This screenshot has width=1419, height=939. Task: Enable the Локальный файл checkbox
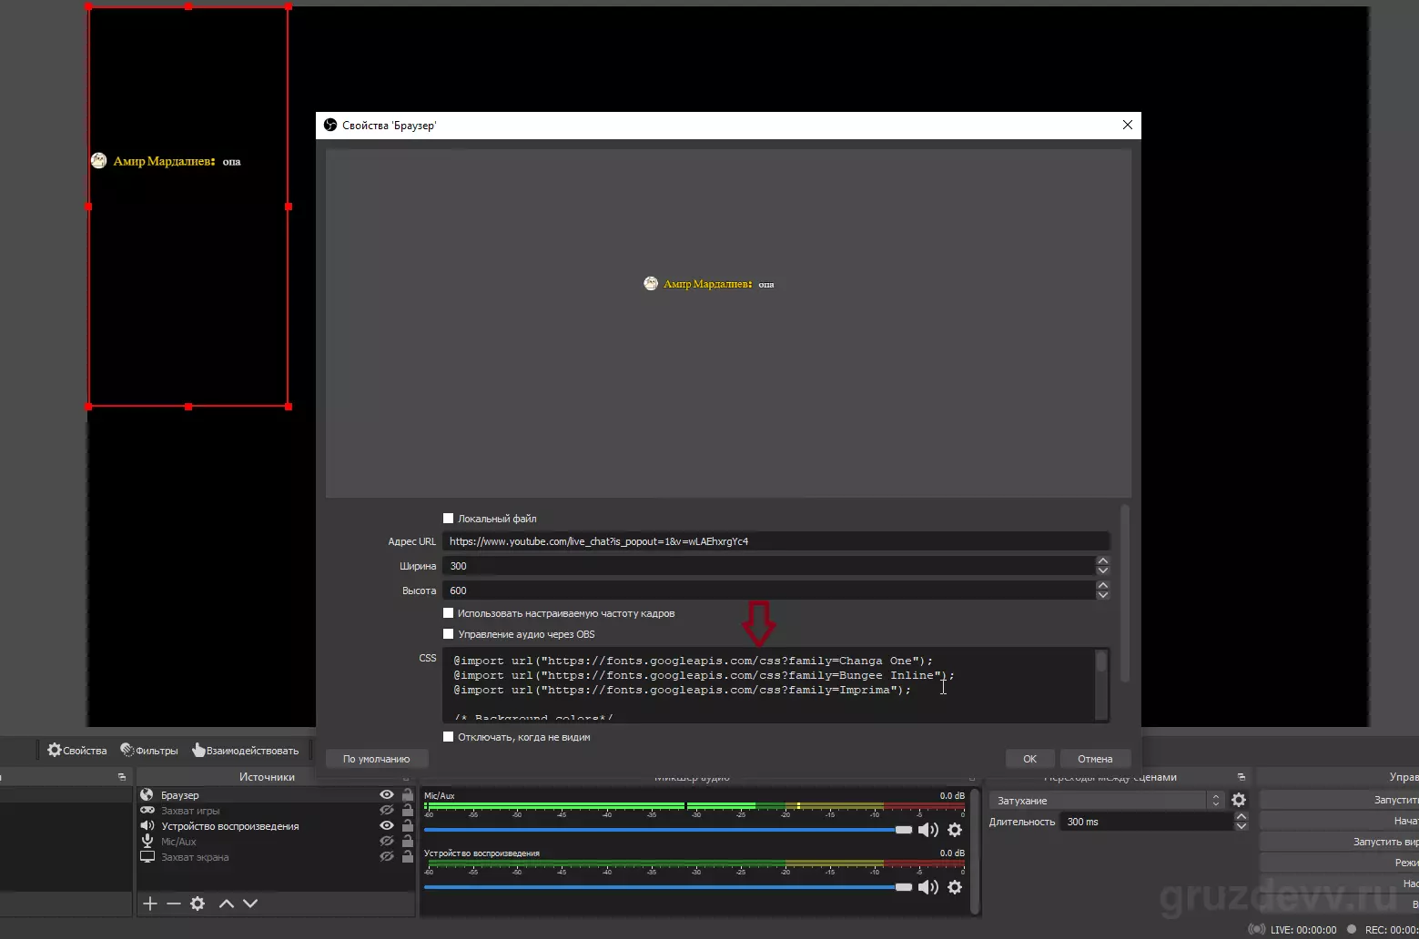click(x=448, y=519)
